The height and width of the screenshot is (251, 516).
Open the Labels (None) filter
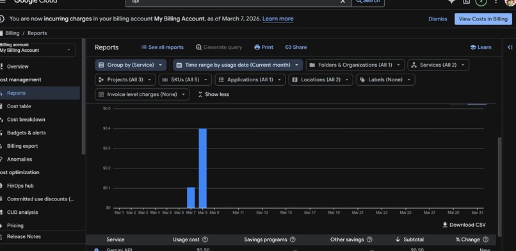(x=385, y=79)
